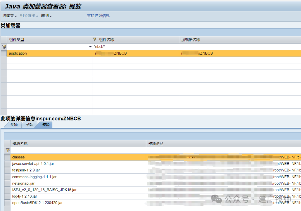Select row selector for openBasicSDK-2.1.230420.jar
301x211 pixels.
(x=7, y=203)
